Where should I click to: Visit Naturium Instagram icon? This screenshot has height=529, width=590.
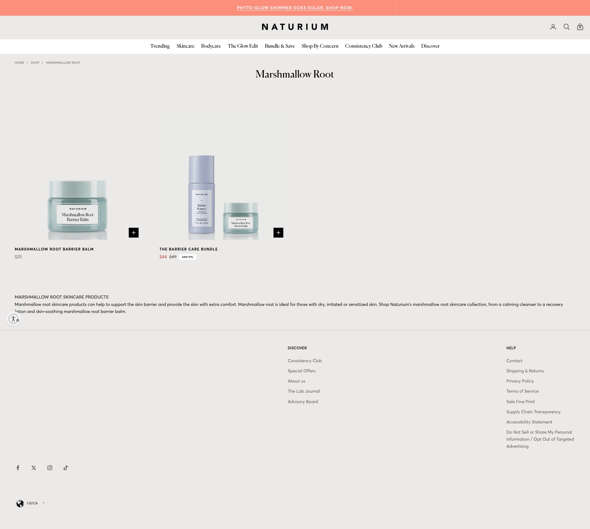click(x=50, y=468)
